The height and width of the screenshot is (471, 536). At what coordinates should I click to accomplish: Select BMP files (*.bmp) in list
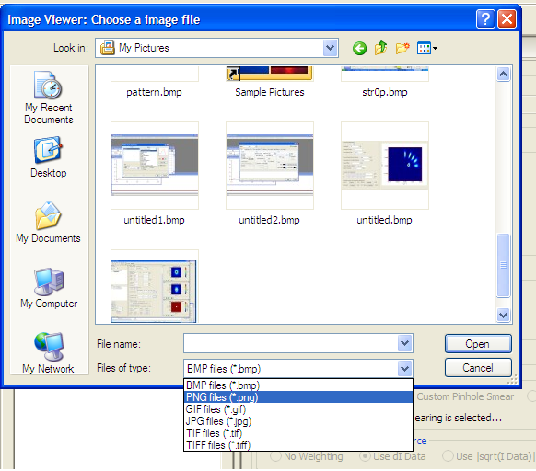[x=298, y=385]
